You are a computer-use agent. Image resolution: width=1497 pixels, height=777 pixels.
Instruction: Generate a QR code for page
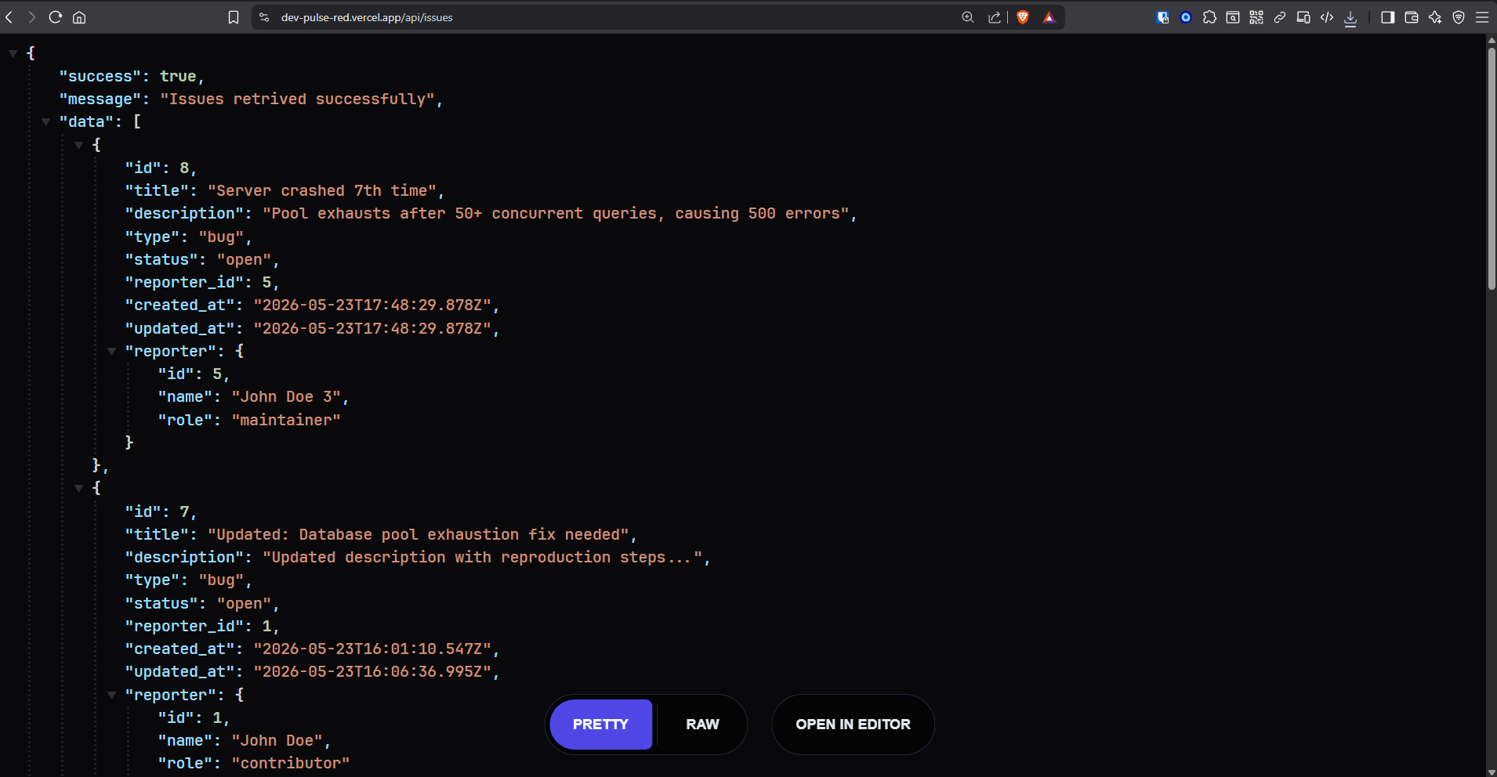(x=1256, y=17)
